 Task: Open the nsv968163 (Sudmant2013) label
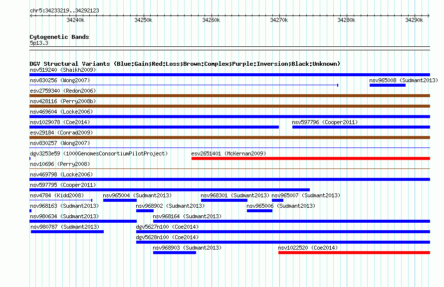tap(64, 206)
